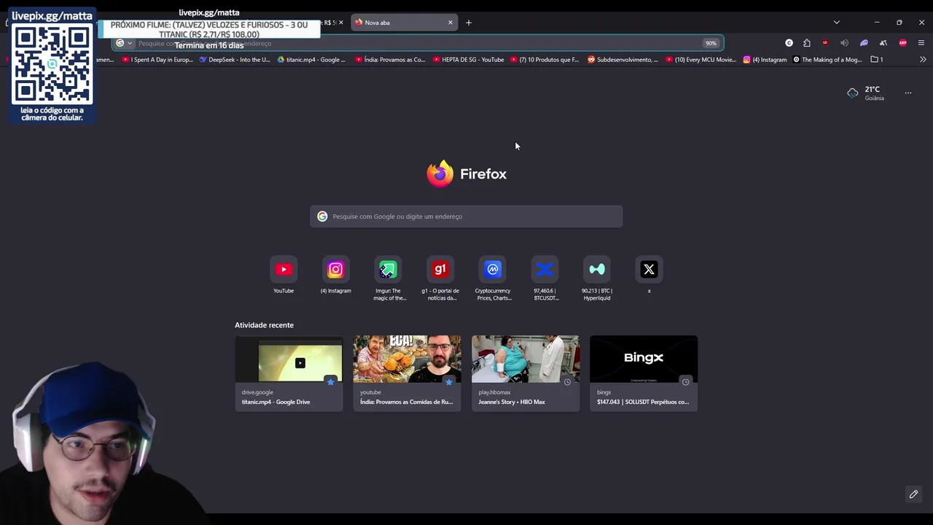The image size is (933, 525).
Task: Open bookmark HEPTA DE SG - YouTube
Action: (468, 60)
